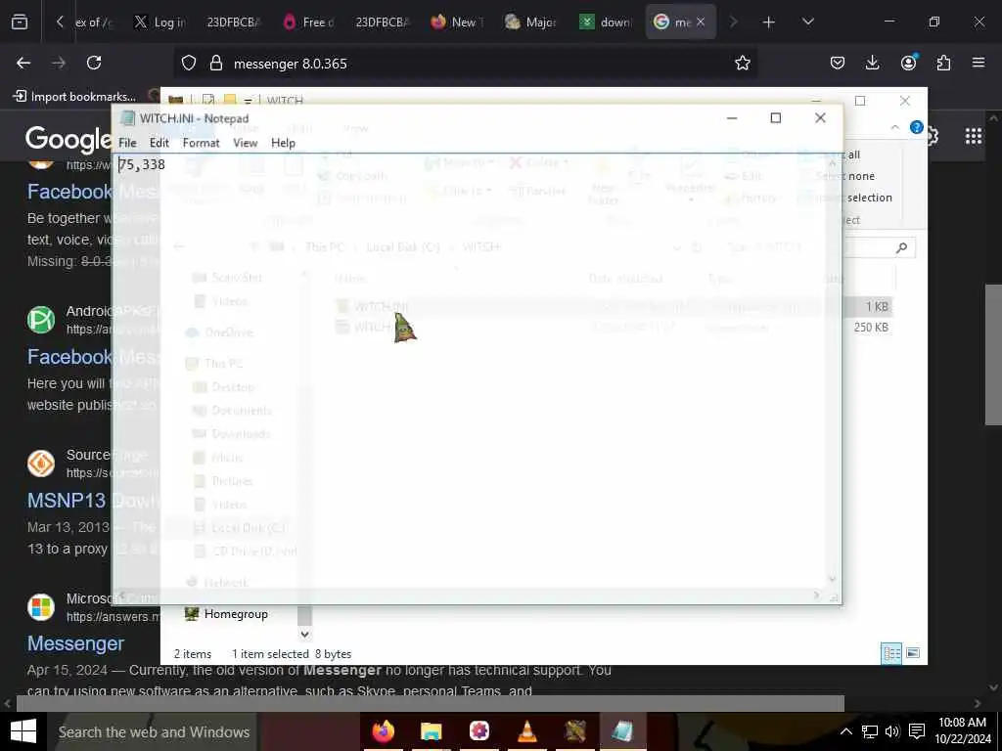Collapse the Explorer ribbon with the chevron

[895, 127]
